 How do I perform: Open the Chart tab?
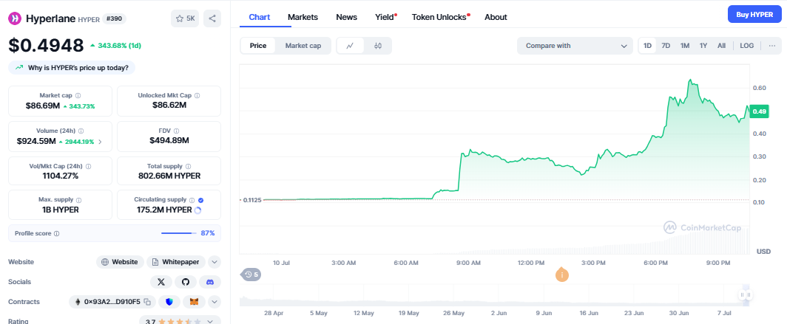pos(260,17)
